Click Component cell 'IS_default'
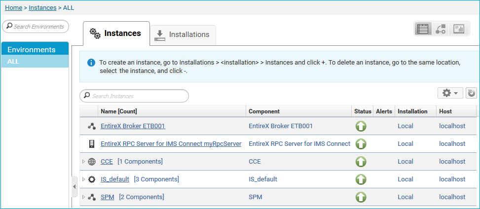 click(263, 179)
